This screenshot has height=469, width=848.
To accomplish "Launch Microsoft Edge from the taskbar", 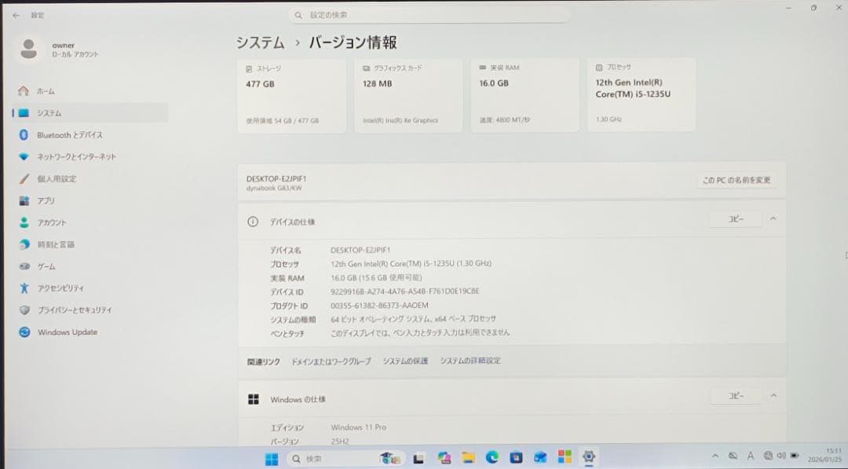I will coord(493,456).
